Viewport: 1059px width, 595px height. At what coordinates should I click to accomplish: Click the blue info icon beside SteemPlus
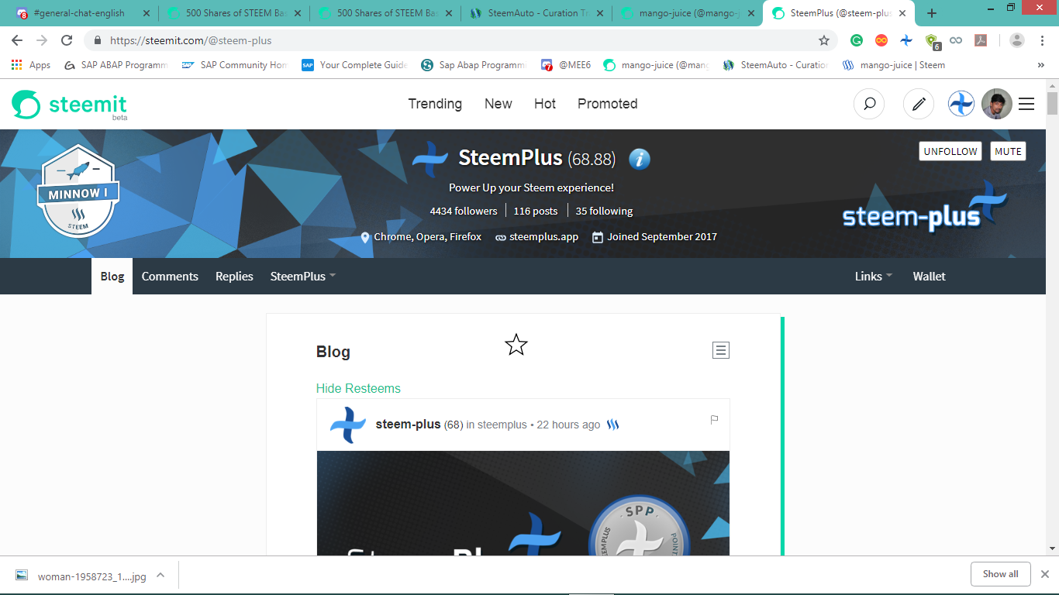(x=640, y=159)
